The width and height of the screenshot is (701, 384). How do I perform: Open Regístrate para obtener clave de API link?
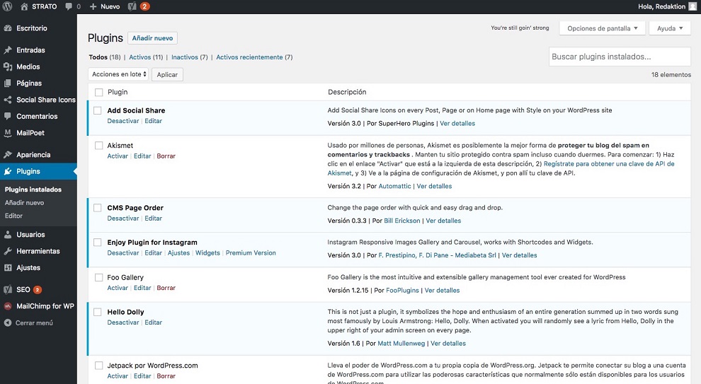tap(501, 168)
